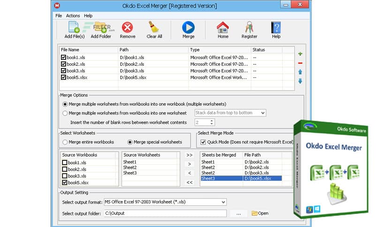
Task: Select Sheet1 in Source Worksheets
Action: pos(130,162)
